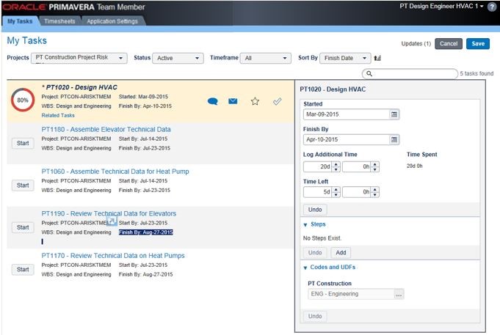
Task: Star the PT1020 Design HVAC task
Action: [255, 101]
